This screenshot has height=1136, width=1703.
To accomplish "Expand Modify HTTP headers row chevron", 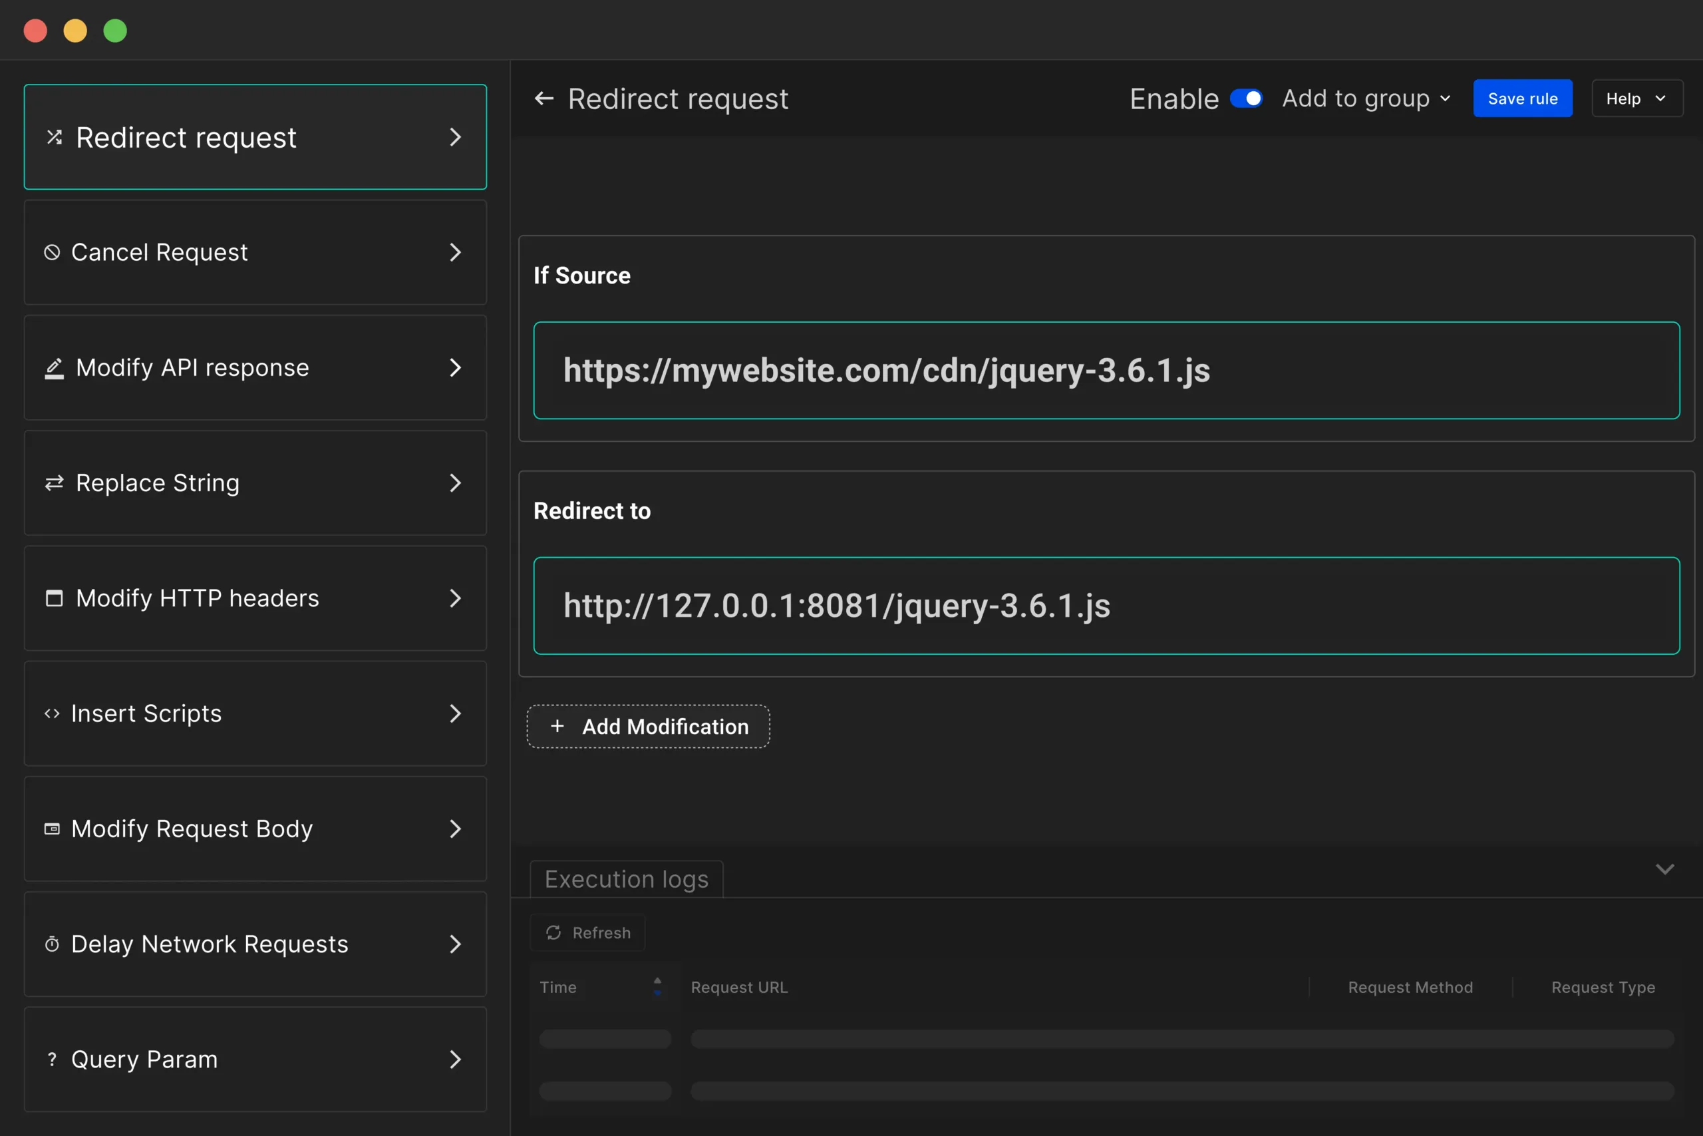I will pos(456,598).
